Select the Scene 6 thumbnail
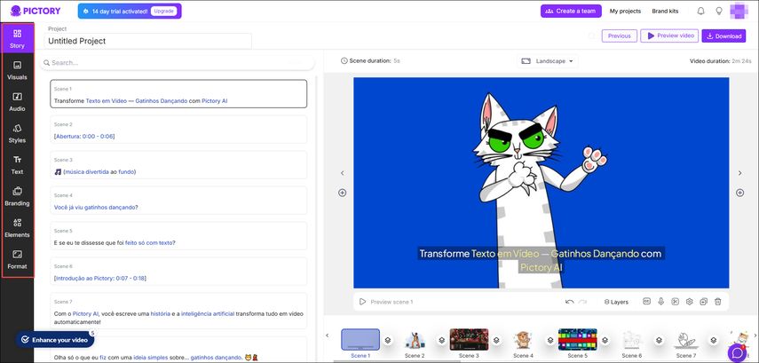This screenshot has height=363, width=759. [632, 339]
